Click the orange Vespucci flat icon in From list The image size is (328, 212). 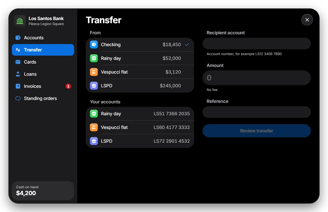(x=94, y=72)
